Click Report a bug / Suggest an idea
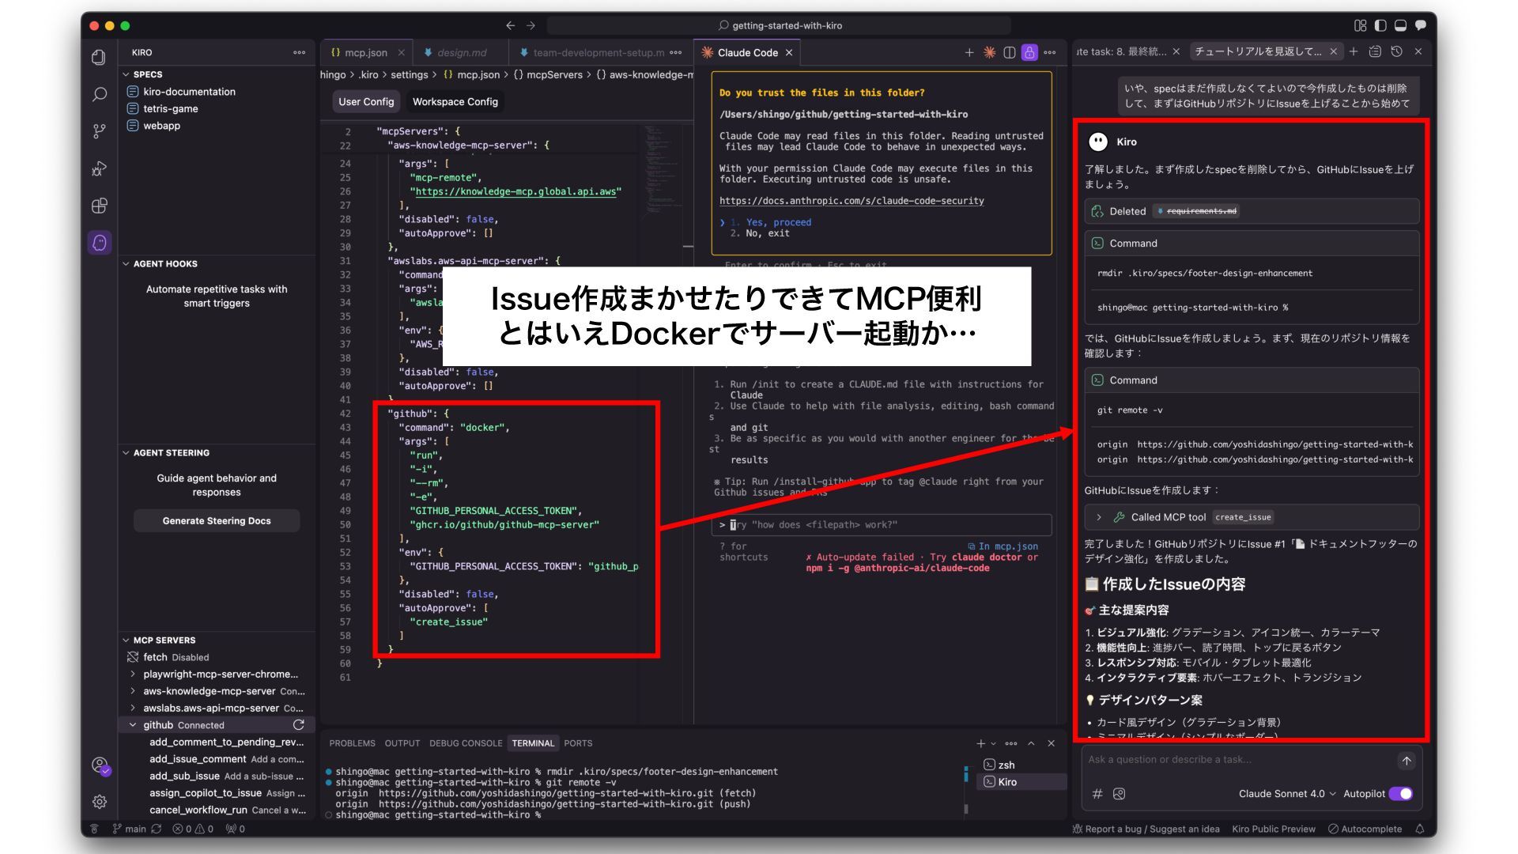 click(1146, 829)
